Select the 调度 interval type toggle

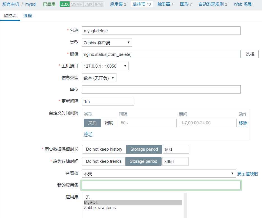(109, 123)
